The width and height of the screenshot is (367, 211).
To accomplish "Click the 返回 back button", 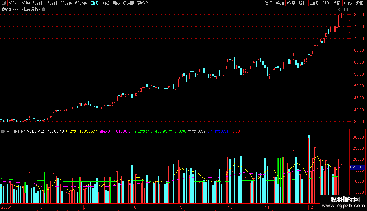I will pos(360,3).
